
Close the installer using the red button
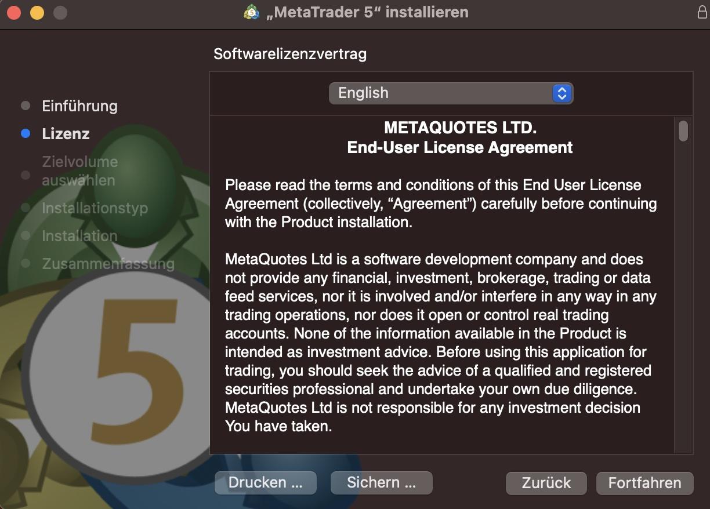click(14, 12)
